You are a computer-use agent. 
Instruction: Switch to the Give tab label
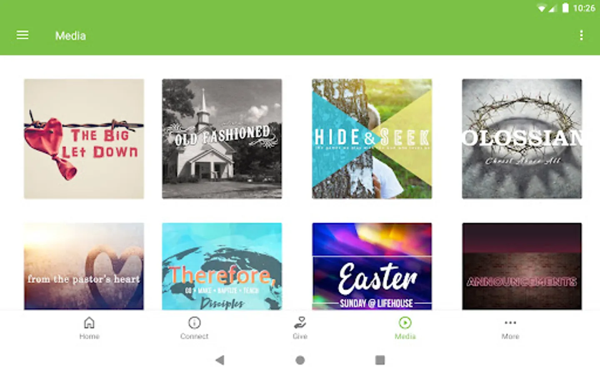300,336
